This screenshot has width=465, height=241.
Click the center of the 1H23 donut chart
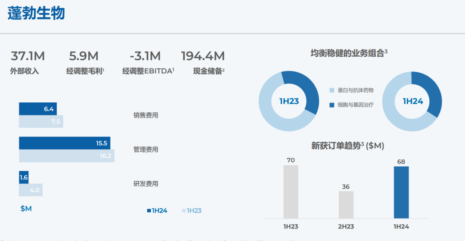click(289, 102)
